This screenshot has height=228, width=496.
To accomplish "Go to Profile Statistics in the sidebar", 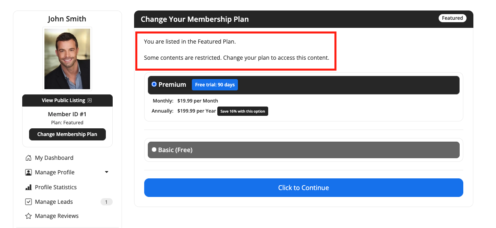I will (x=56, y=187).
